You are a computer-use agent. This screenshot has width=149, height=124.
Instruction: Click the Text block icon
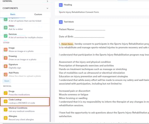[x=61, y=22]
